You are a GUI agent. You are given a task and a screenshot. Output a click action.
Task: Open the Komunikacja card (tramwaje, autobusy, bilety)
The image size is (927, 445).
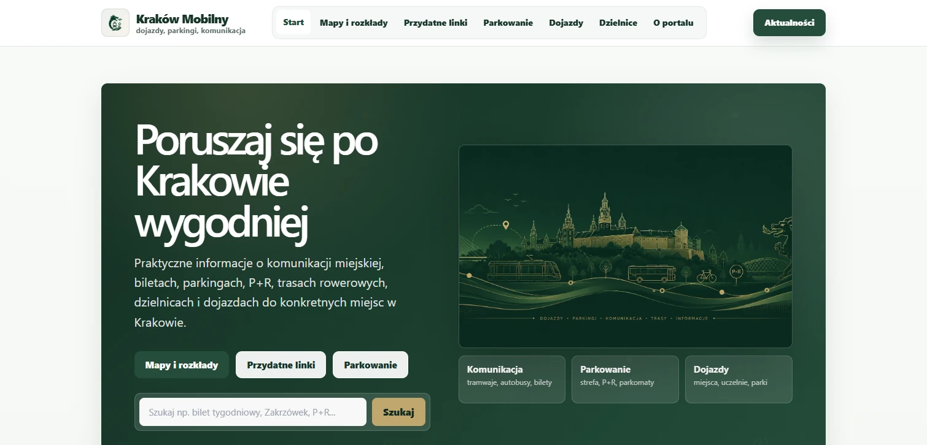click(x=512, y=379)
